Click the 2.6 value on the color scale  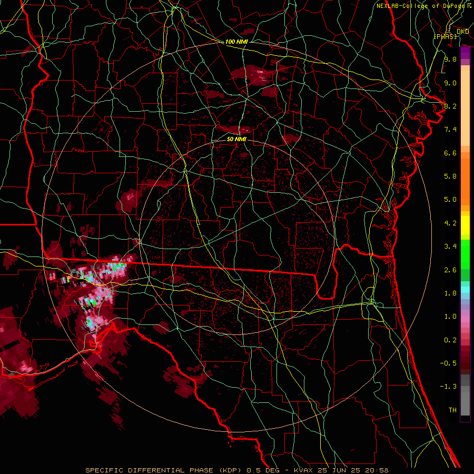[x=450, y=270]
